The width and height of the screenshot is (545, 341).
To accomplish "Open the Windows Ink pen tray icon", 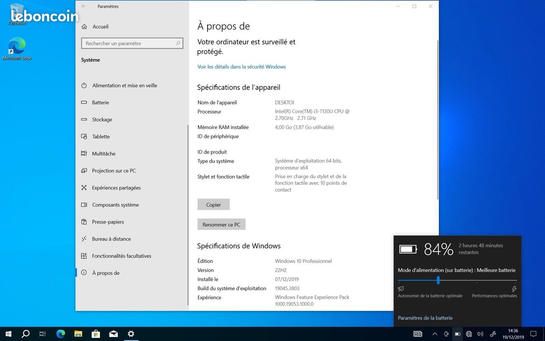I will tap(493, 334).
